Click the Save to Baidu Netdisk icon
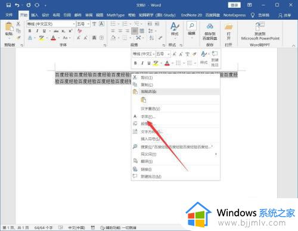Screen dimensions: 298x231 point(210,26)
